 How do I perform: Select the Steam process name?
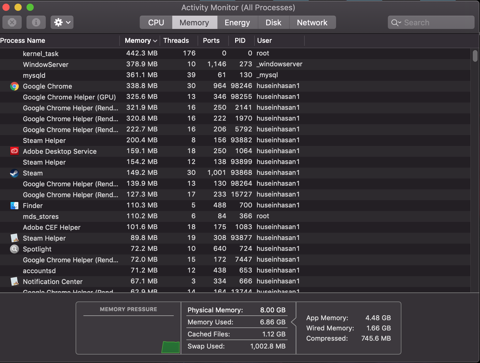pyautogui.click(x=33, y=173)
